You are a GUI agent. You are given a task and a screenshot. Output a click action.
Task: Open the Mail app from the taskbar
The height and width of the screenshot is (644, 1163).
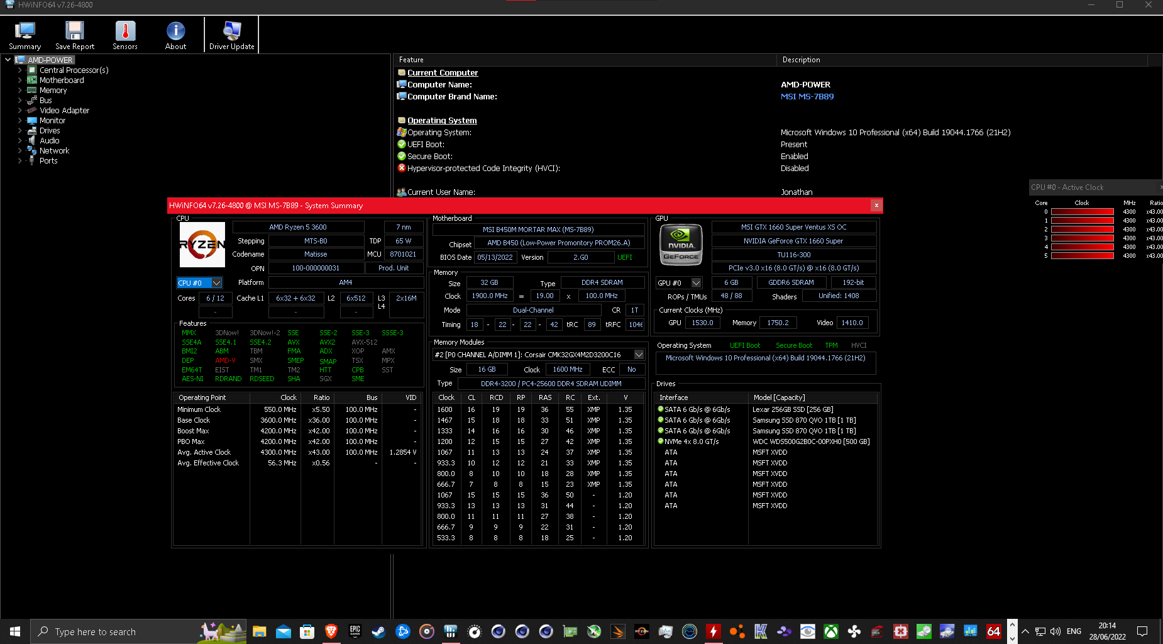click(283, 631)
